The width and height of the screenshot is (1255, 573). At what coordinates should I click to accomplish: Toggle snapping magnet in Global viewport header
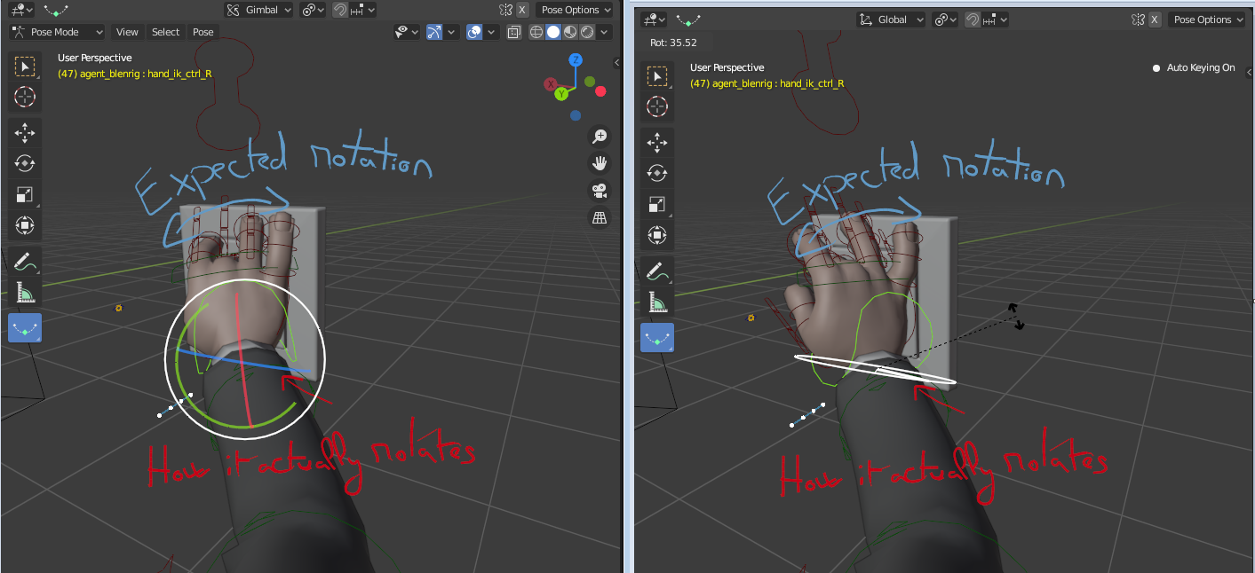point(973,20)
